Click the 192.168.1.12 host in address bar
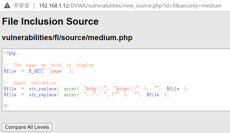 click(54, 5)
